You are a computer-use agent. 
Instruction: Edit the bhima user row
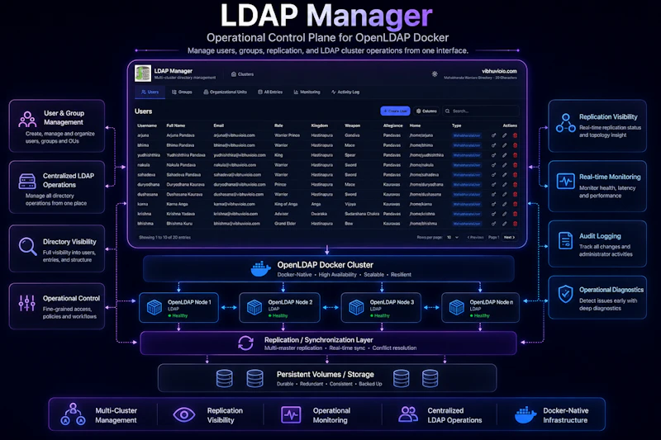coord(504,145)
